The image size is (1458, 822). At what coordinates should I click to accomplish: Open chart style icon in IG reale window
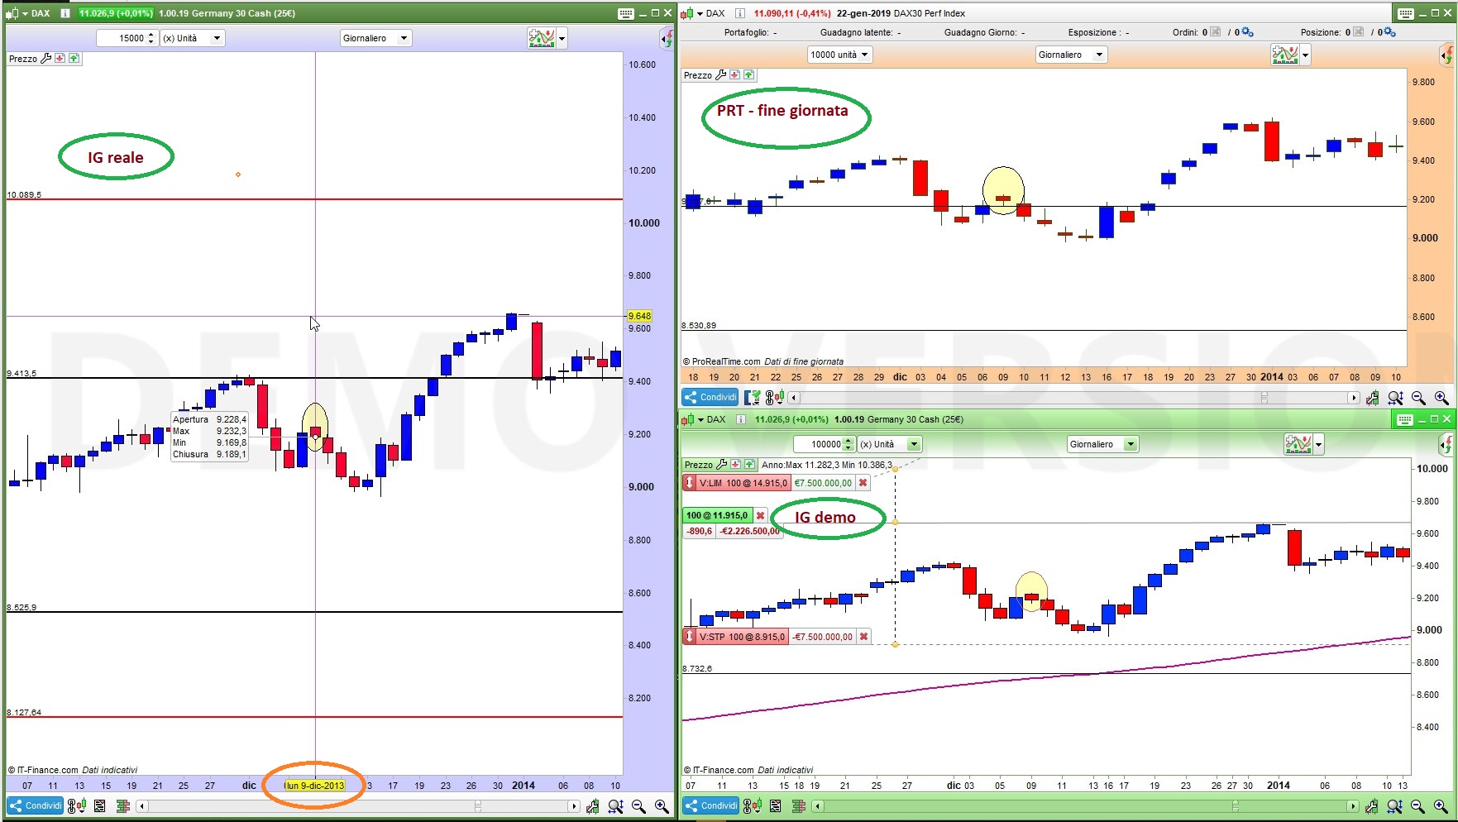pyautogui.click(x=13, y=13)
